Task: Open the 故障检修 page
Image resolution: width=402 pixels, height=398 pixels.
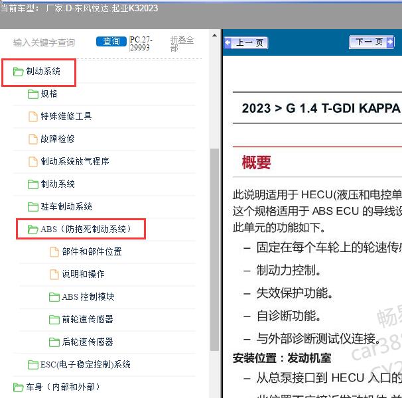Action: pyautogui.click(x=58, y=139)
